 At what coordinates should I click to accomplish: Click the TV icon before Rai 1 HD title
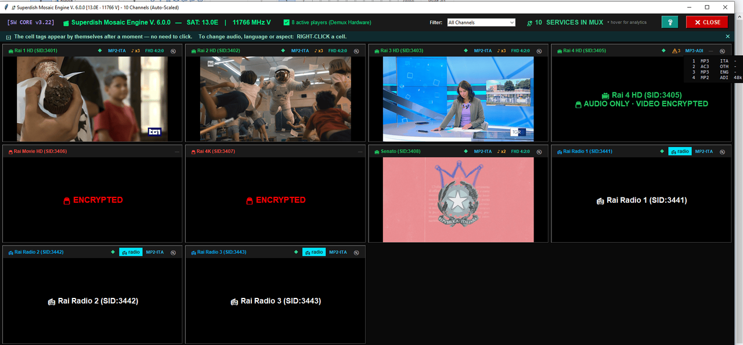[10, 51]
